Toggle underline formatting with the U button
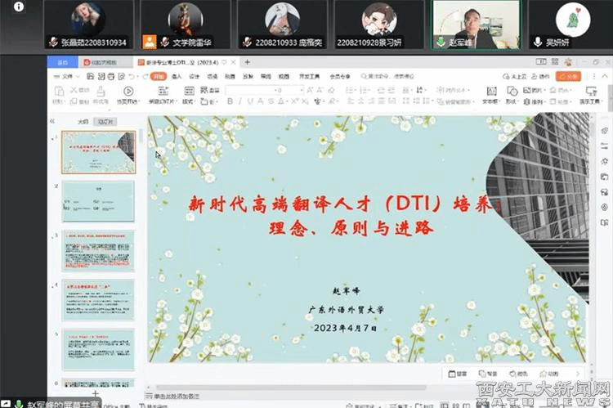Viewport: 613px width, 408px height. point(251,101)
